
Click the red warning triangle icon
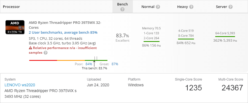[30, 48]
